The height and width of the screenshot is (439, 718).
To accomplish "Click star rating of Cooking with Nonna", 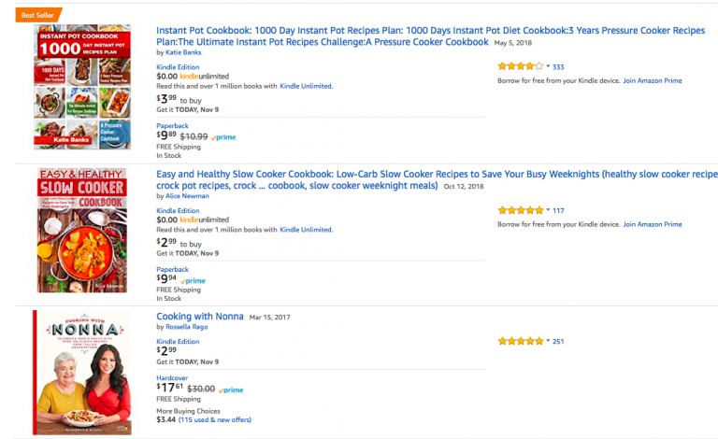I will [x=520, y=341].
